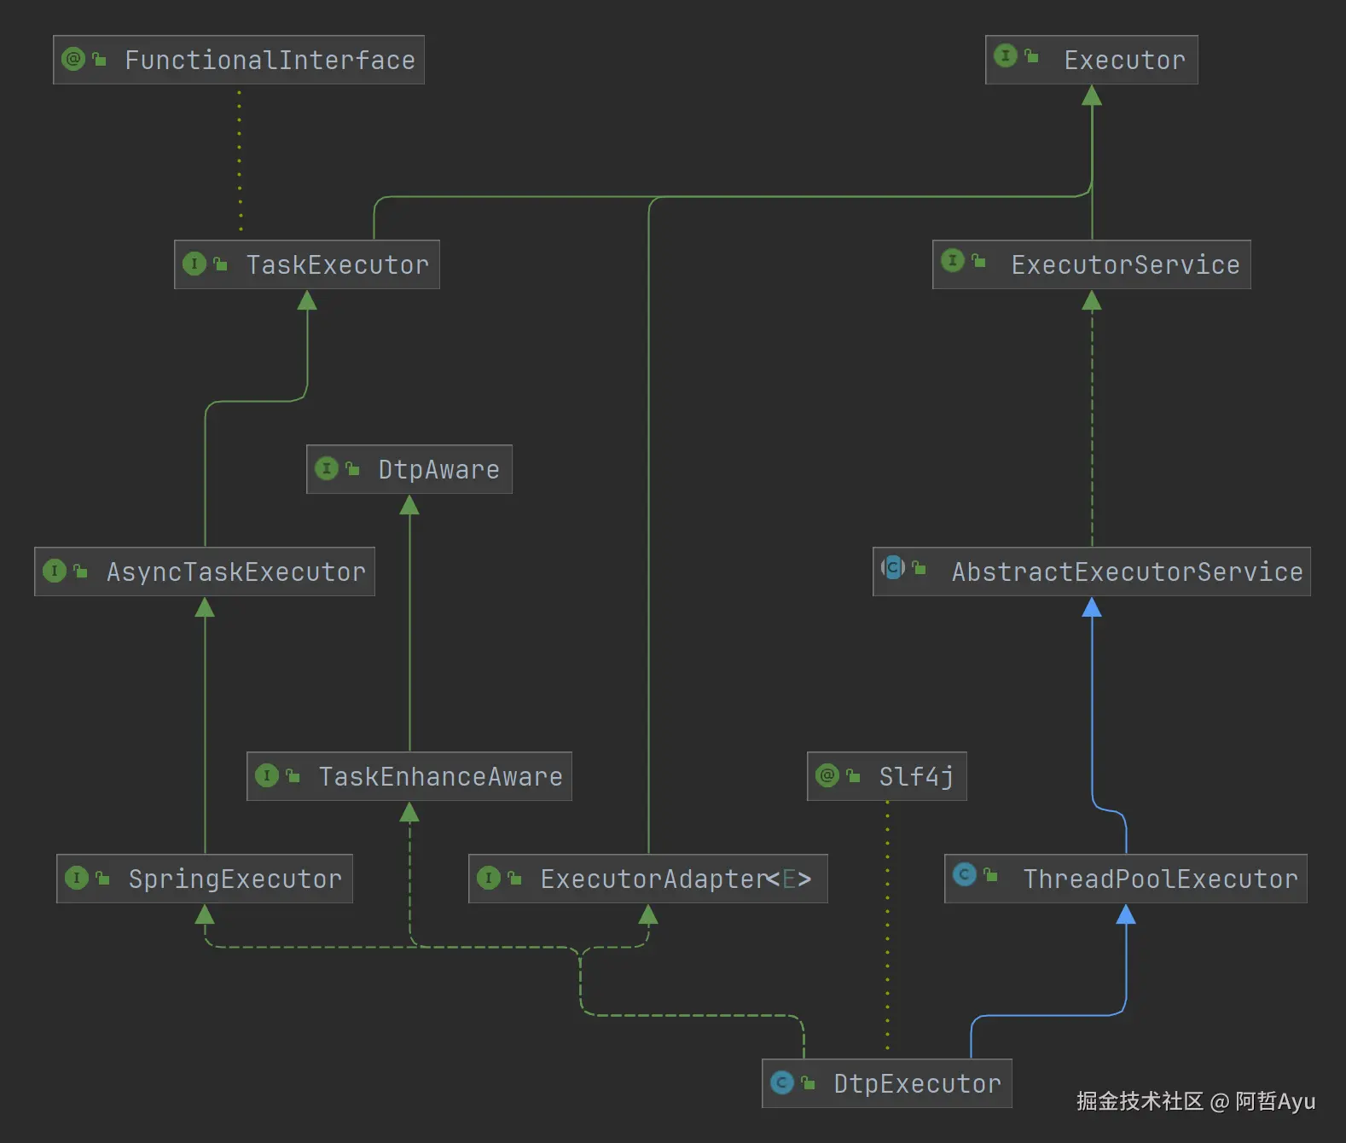
Task: Click the annotation icon on Slf4j node
Action: (x=827, y=775)
